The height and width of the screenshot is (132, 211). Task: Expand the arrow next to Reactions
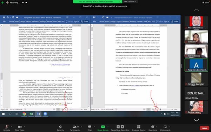click(157, 127)
